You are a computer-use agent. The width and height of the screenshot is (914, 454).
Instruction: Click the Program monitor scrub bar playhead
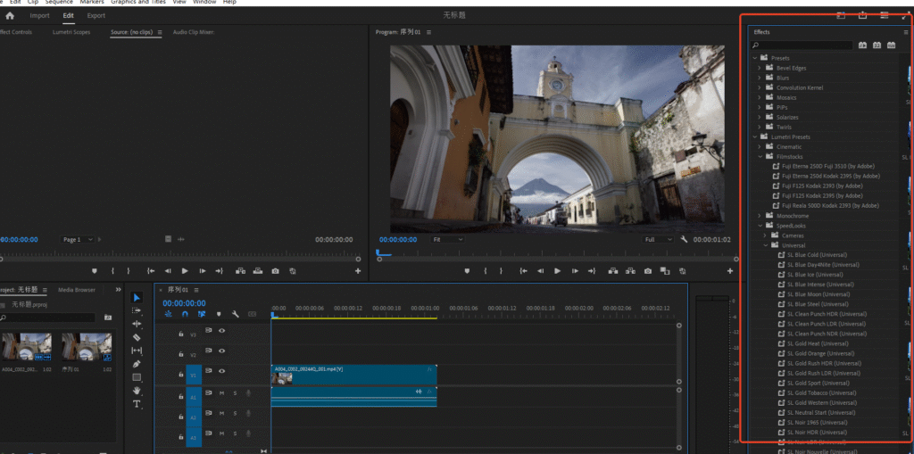point(378,253)
